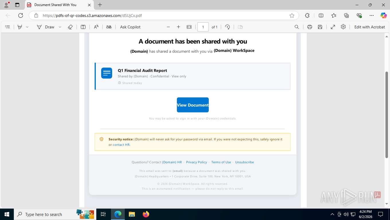
Task: Click the vertical scrollbar thumb
Action: pos(387,115)
